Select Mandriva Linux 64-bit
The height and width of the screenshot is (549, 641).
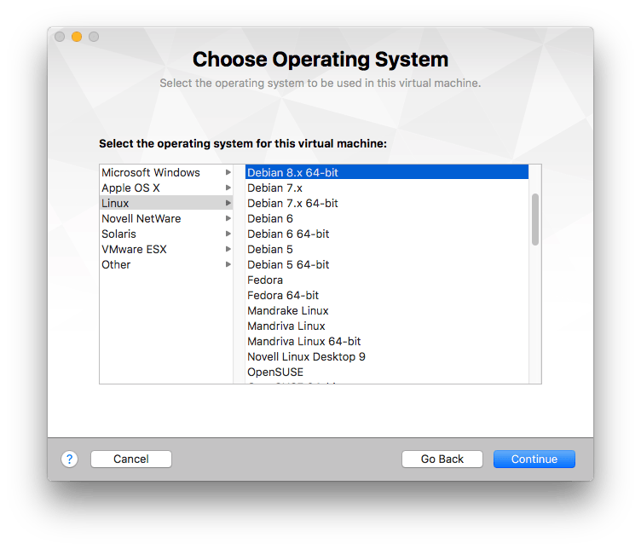pyautogui.click(x=303, y=341)
